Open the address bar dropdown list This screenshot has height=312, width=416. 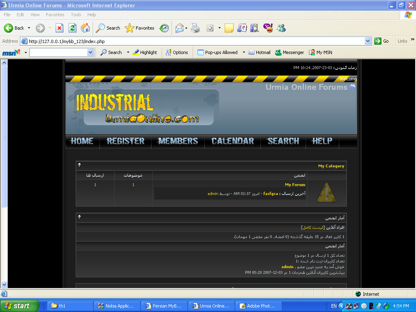click(x=368, y=41)
